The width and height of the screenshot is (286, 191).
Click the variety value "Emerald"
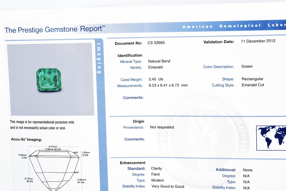coord(155,67)
